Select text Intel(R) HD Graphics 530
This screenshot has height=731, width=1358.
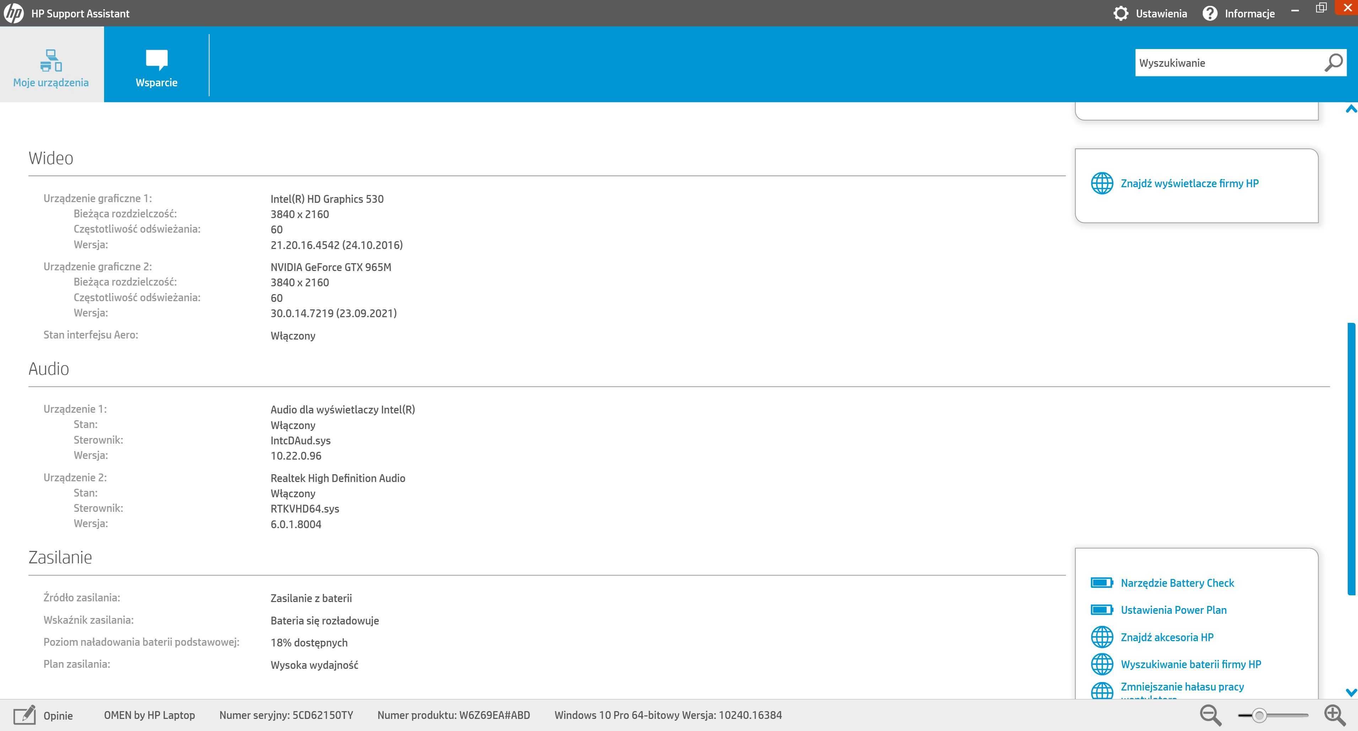(x=327, y=199)
